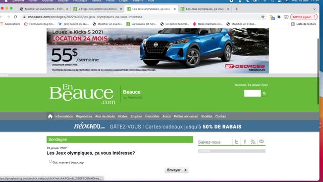Open the Autos menu
The width and height of the screenshot is (323, 182).
pyautogui.click(x=167, y=116)
